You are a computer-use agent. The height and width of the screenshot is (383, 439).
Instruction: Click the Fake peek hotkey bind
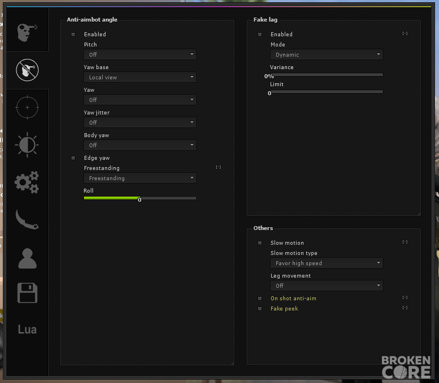click(405, 308)
